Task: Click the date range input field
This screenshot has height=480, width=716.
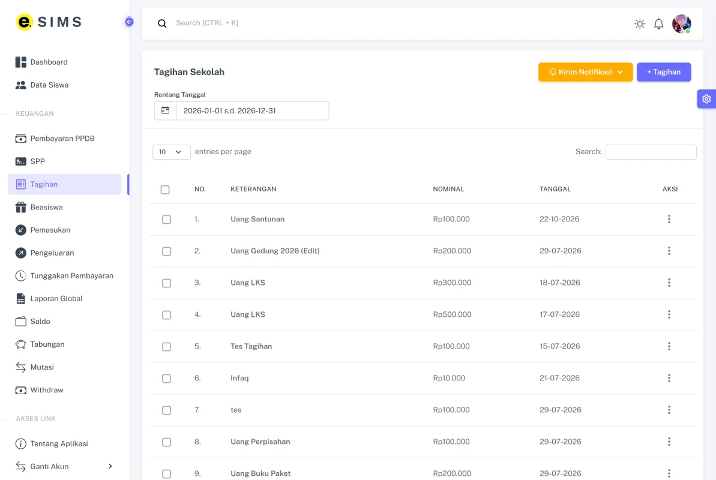Action: 252,110
